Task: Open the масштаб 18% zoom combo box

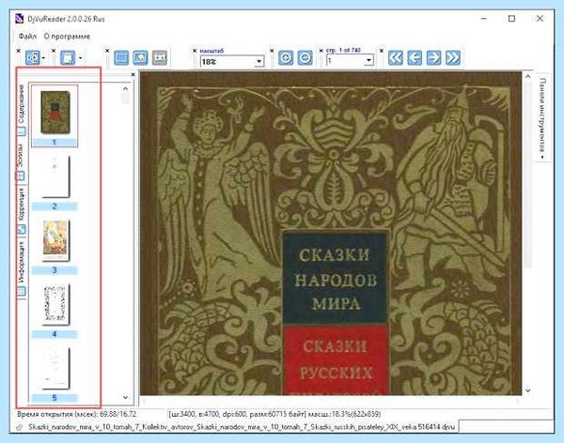Action: tap(232, 61)
